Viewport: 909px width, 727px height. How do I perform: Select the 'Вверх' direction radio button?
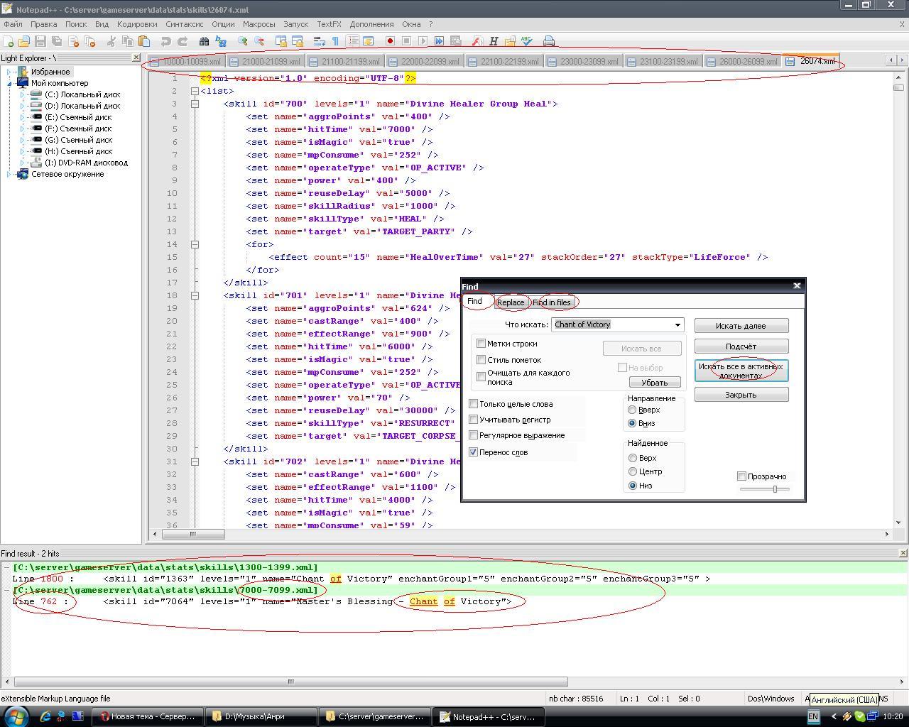click(632, 410)
